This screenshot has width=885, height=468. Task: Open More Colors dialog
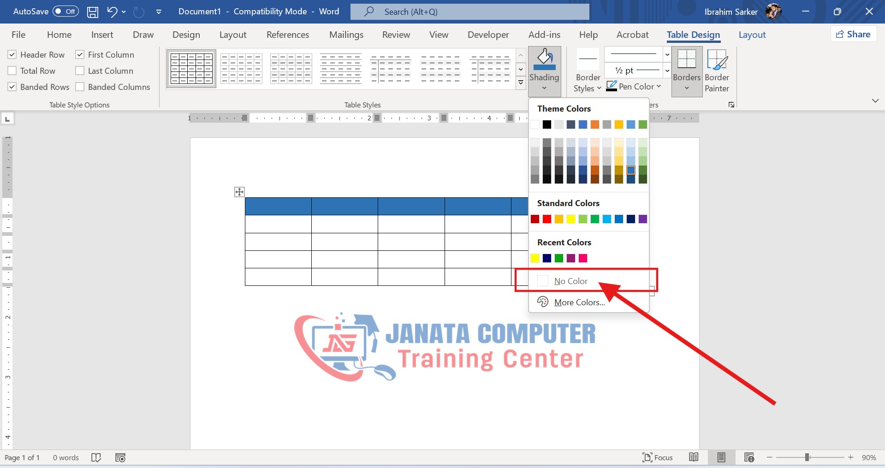[579, 302]
